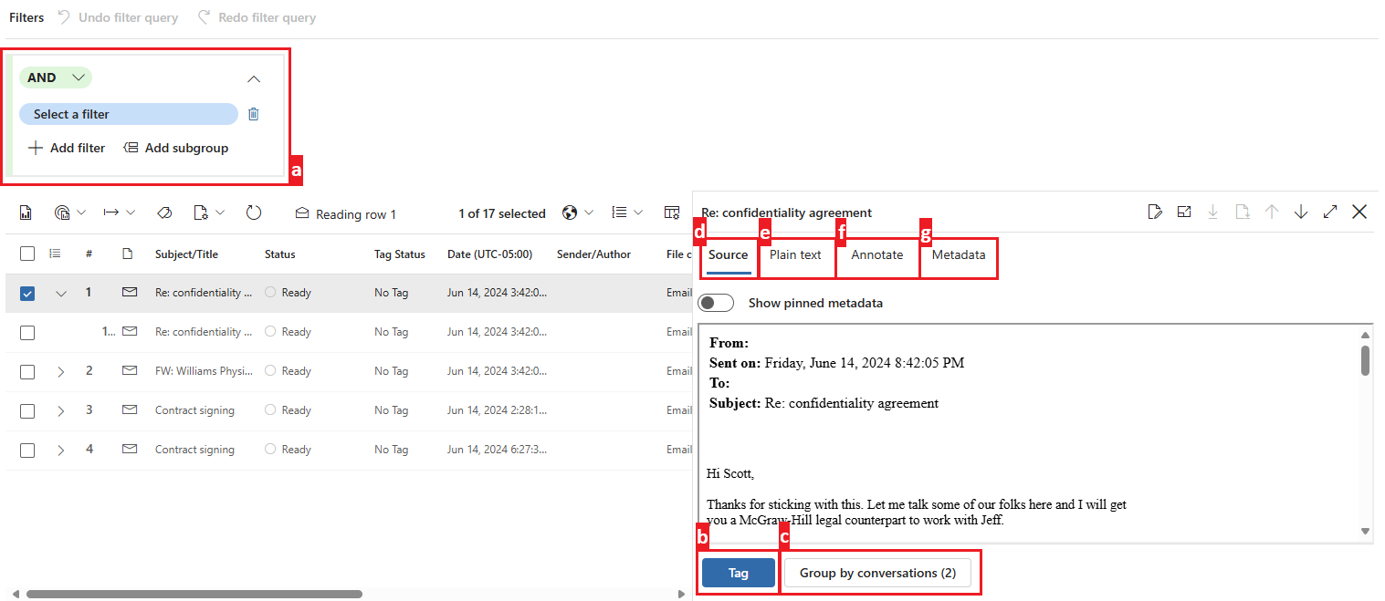The width and height of the screenshot is (1385, 601).
Task: Toggle Show pinned metadata
Action: coord(716,302)
